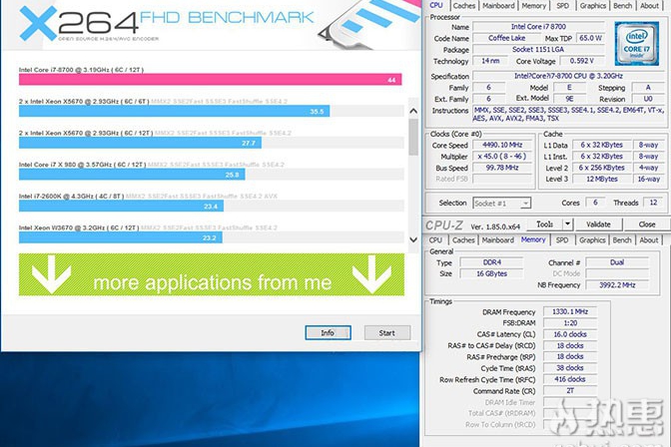Screen dimensions: 671x447
Task: Click the Tools button in CPU-Z
Action: click(544, 224)
